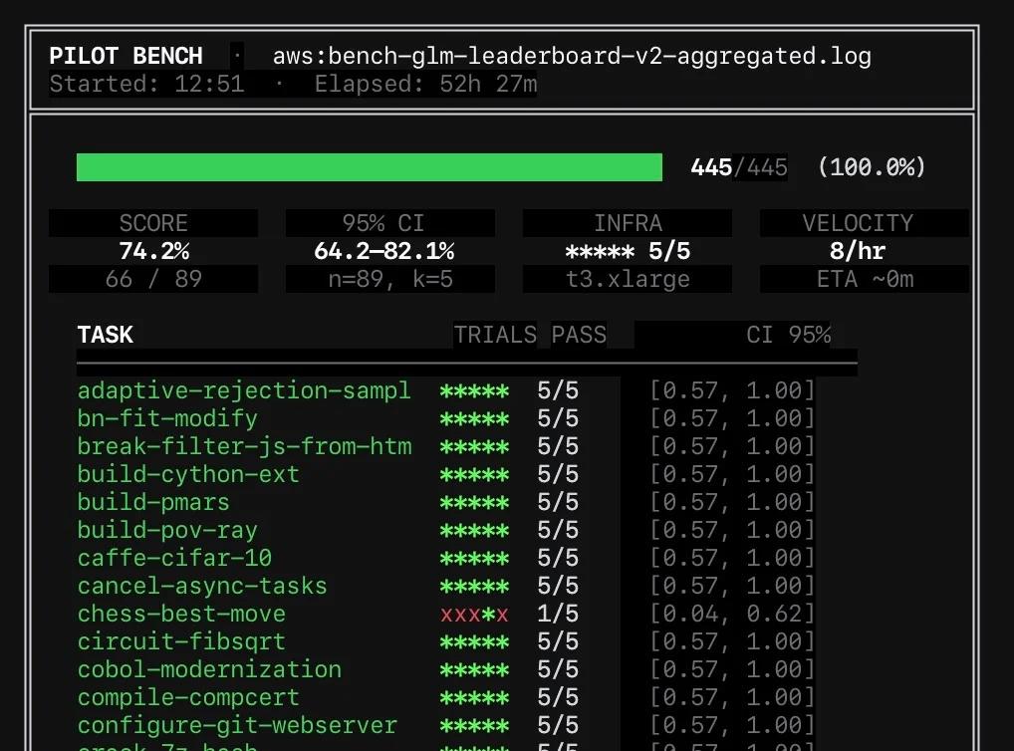Image resolution: width=1014 pixels, height=751 pixels.
Task: Select the single green star in chess-best-move trials
Action: (x=487, y=615)
